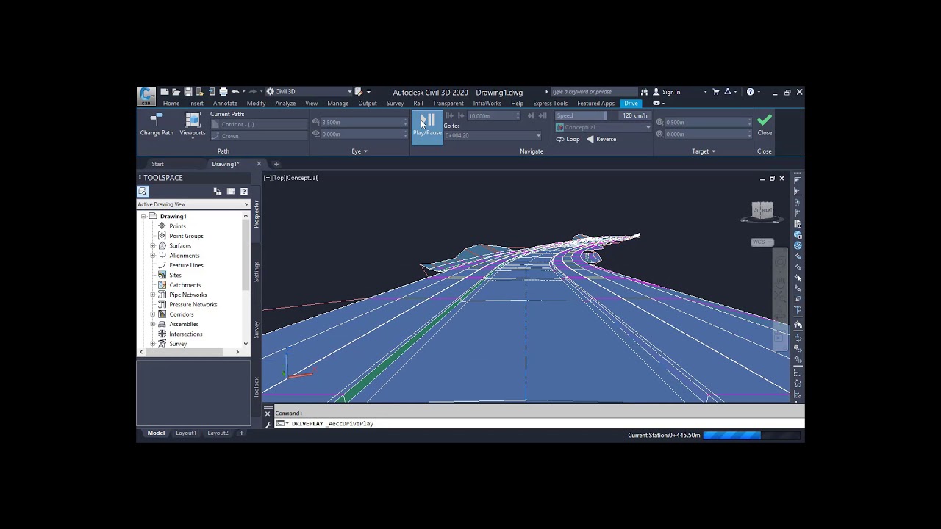
Task: Click the Catchments icon in Prospector tree
Action: tap(162, 285)
